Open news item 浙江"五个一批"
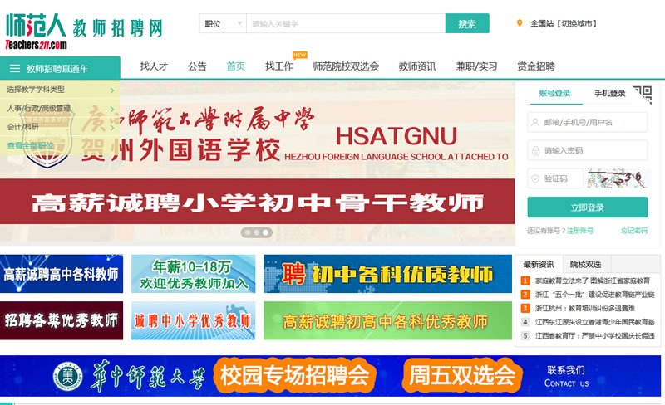Viewport: 665px width, 405px height. pos(594,295)
